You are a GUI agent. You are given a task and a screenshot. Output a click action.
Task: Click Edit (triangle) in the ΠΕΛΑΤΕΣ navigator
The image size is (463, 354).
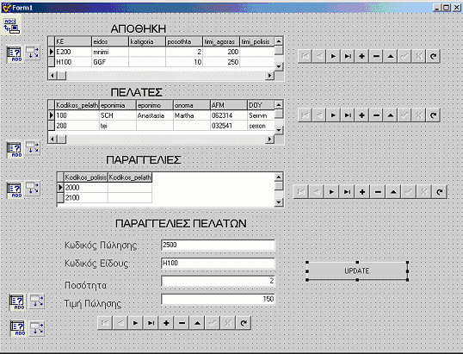coord(391,115)
